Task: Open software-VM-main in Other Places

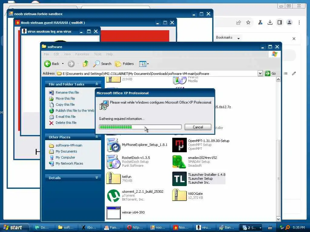Action: (x=69, y=145)
